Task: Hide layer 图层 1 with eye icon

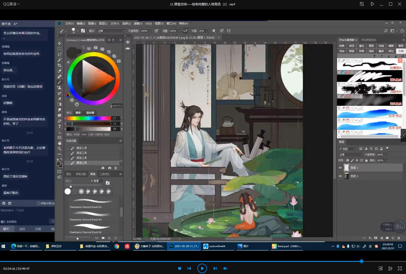Action: pyautogui.click(x=340, y=168)
